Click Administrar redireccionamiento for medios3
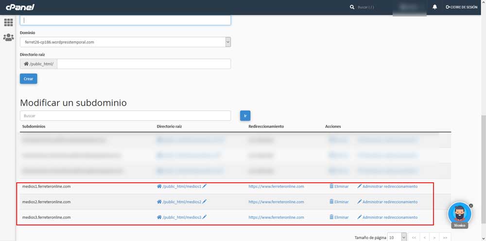Screen dimensions: 486x241 point(387,218)
